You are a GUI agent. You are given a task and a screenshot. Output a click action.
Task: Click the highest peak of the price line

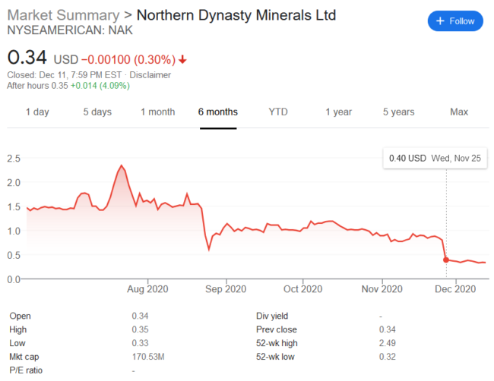click(x=121, y=166)
